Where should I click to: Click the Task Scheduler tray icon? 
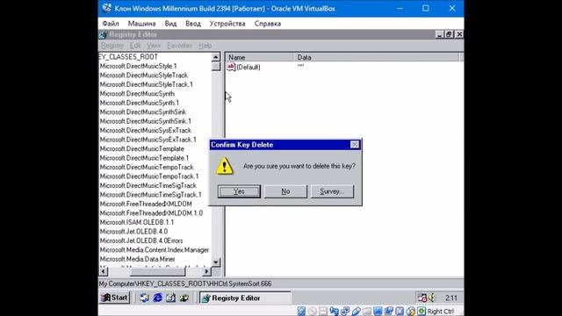pyautogui.click(x=421, y=298)
